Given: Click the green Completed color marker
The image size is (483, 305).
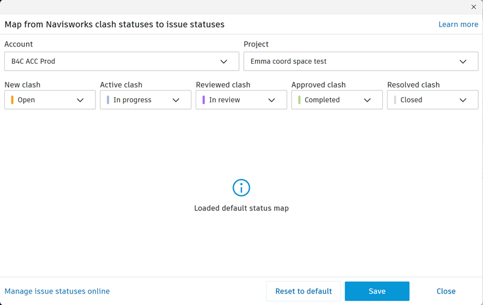Looking at the screenshot, I should [299, 100].
